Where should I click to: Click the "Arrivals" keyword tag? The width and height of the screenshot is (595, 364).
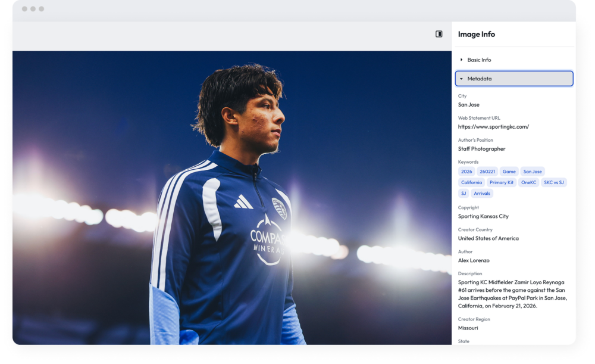tap(482, 194)
